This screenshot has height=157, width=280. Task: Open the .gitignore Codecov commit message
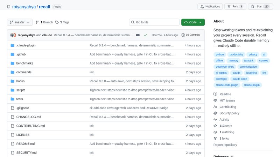coord(128,108)
